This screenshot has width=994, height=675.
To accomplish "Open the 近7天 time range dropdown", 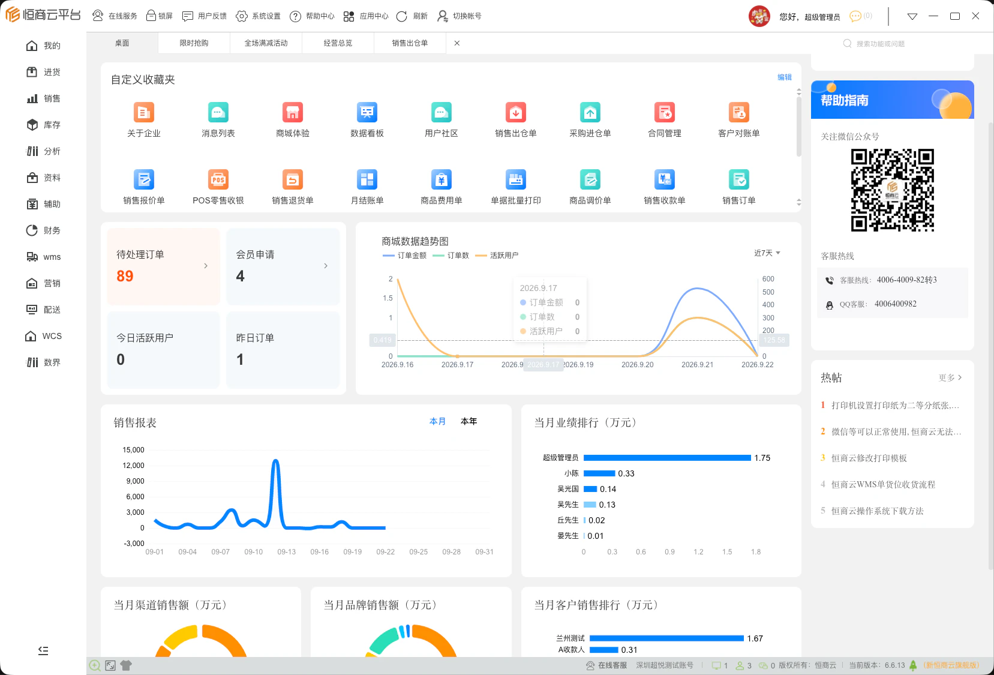I will [x=767, y=253].
